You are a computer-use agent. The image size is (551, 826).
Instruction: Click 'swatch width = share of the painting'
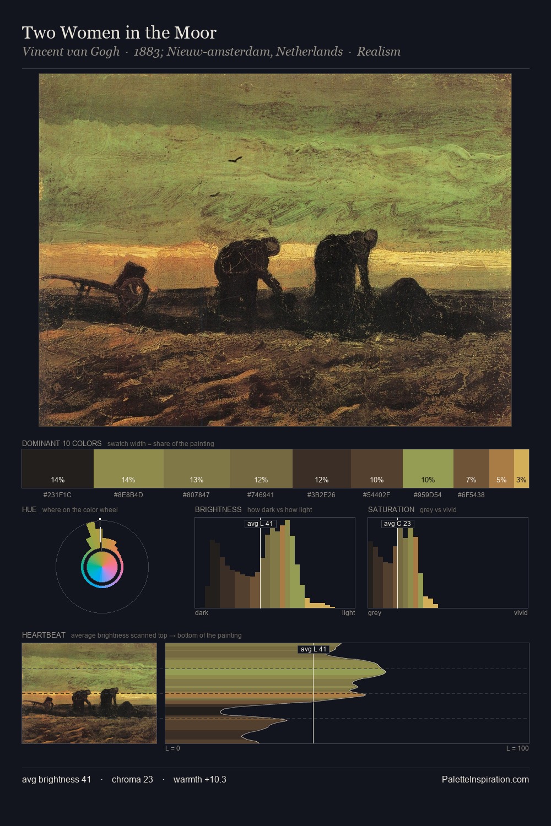tap(161, 444)
